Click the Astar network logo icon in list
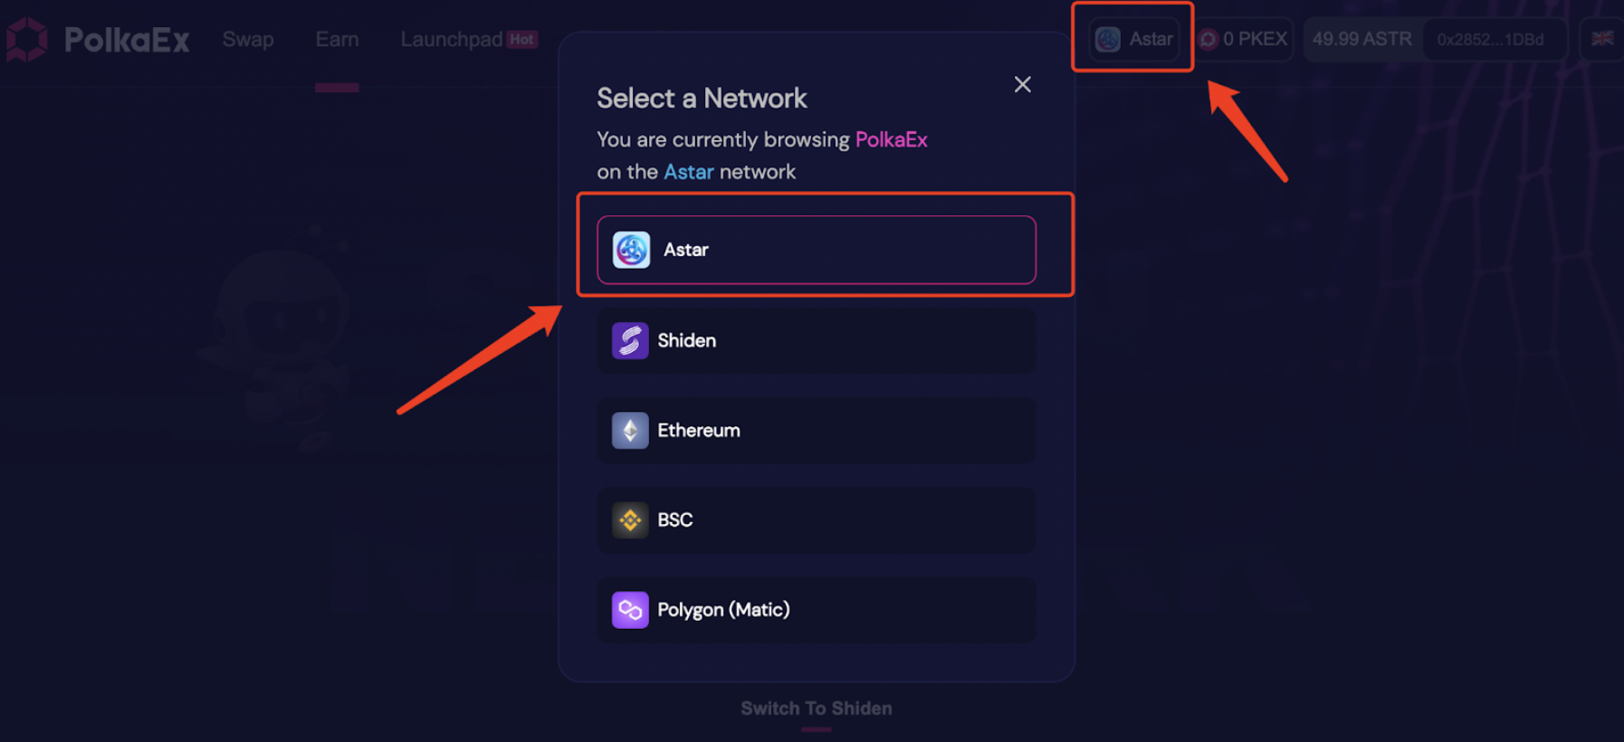 click(x=631, y=250)
